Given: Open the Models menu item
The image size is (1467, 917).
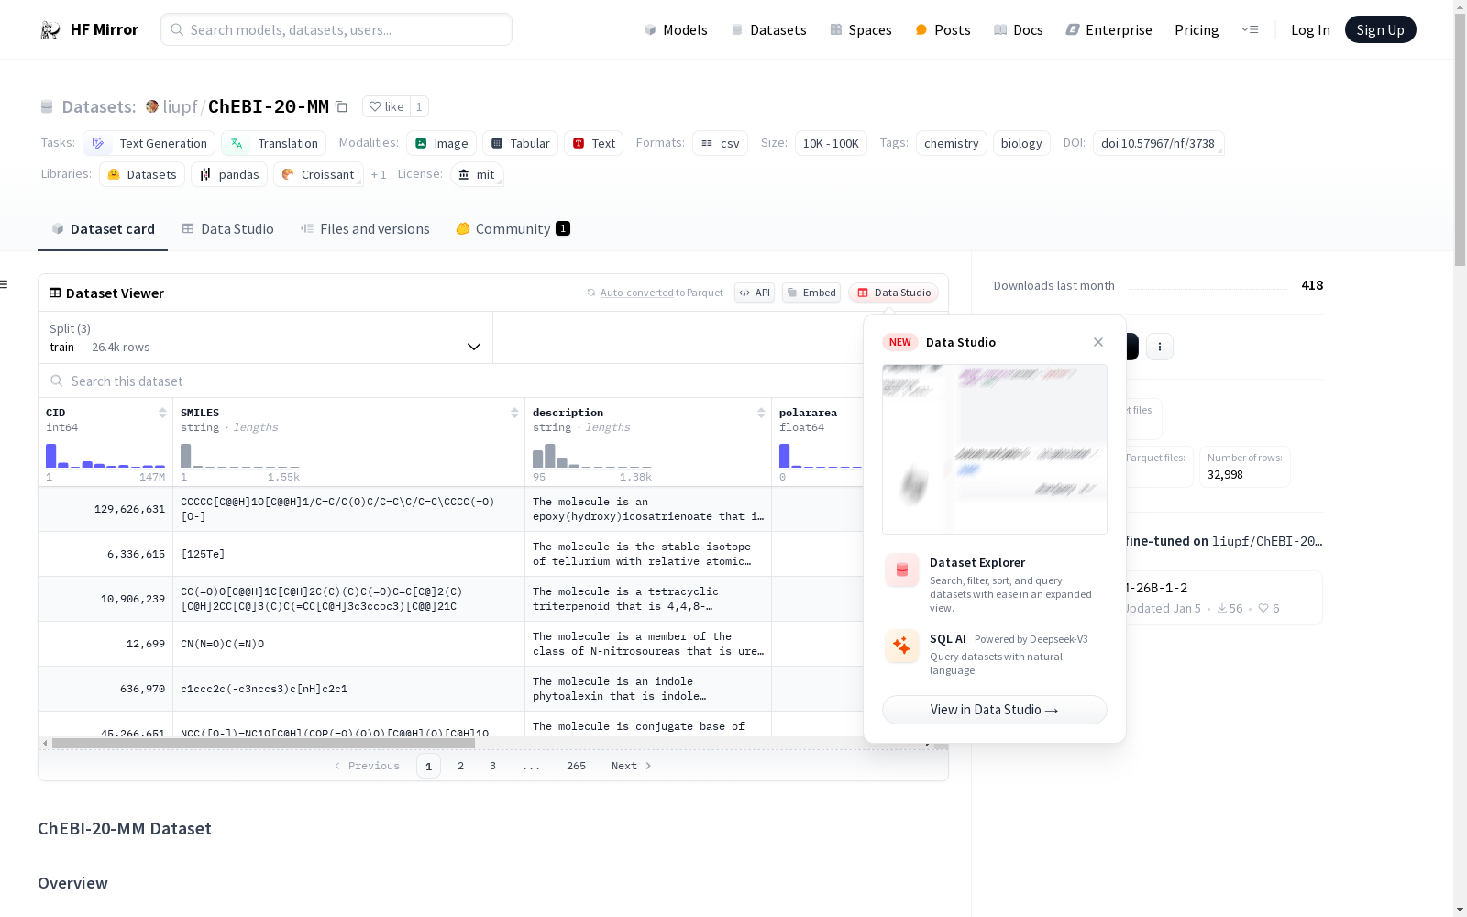Looking at the screenshot, I should click(676, 30).
